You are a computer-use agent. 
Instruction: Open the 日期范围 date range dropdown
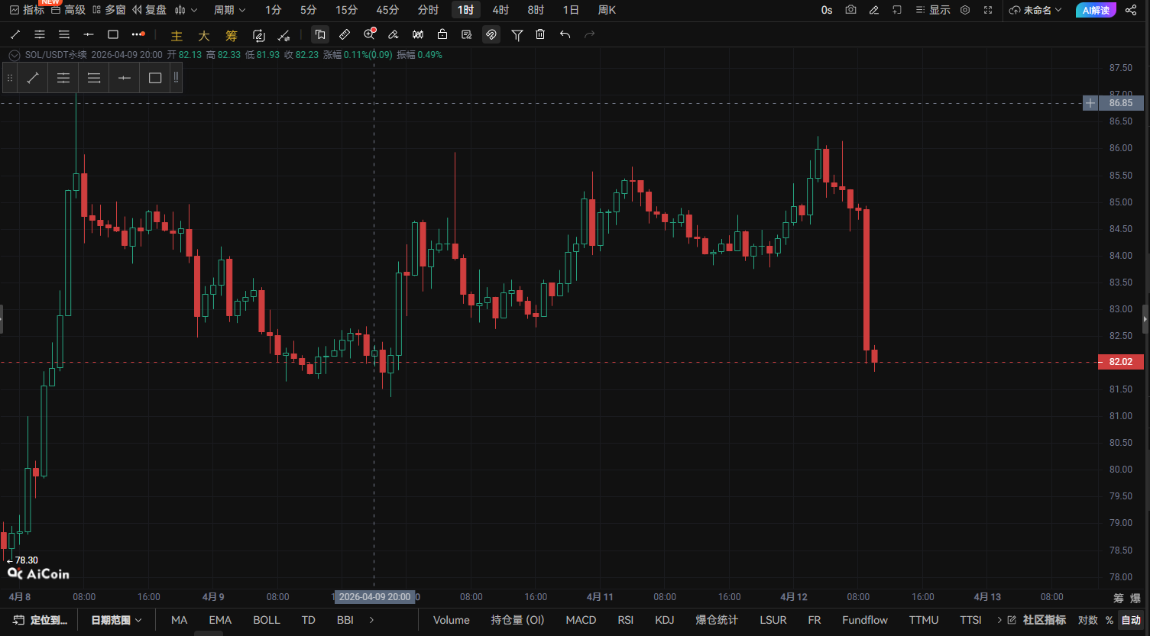click(116, 620)
